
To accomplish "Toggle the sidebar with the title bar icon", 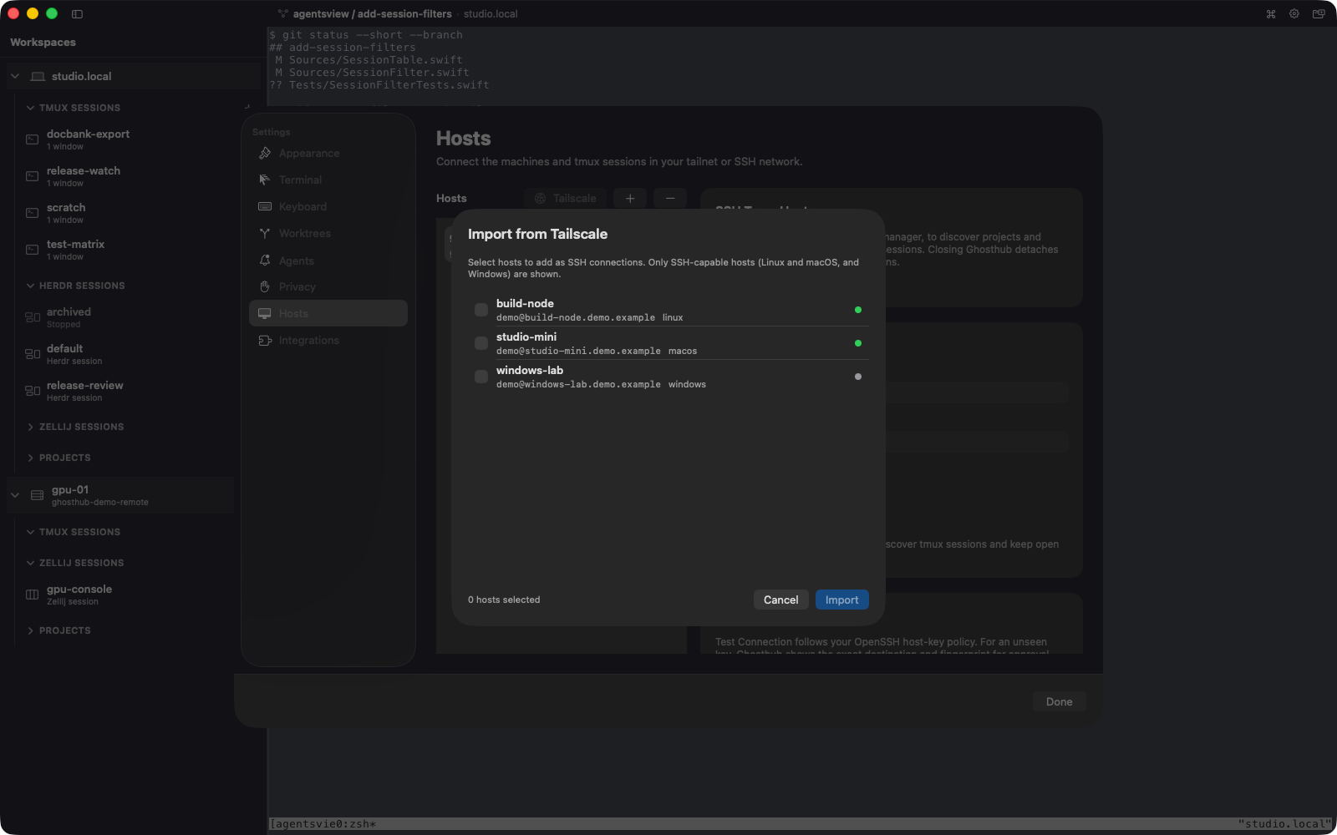I will [x=77, y=13].
